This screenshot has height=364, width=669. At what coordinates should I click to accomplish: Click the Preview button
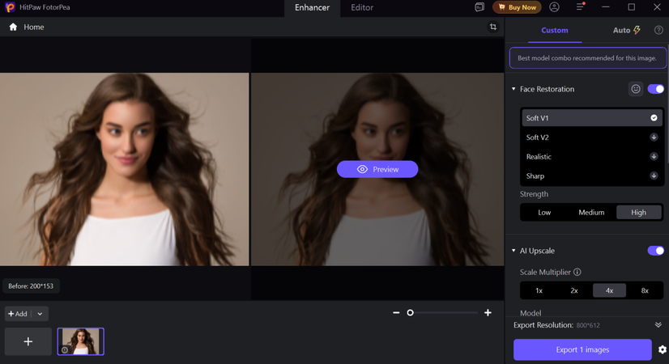pyautogui.click(x=377, y=169)
